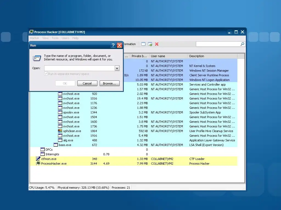Select the lsass.exe row name

pos(65,145)
